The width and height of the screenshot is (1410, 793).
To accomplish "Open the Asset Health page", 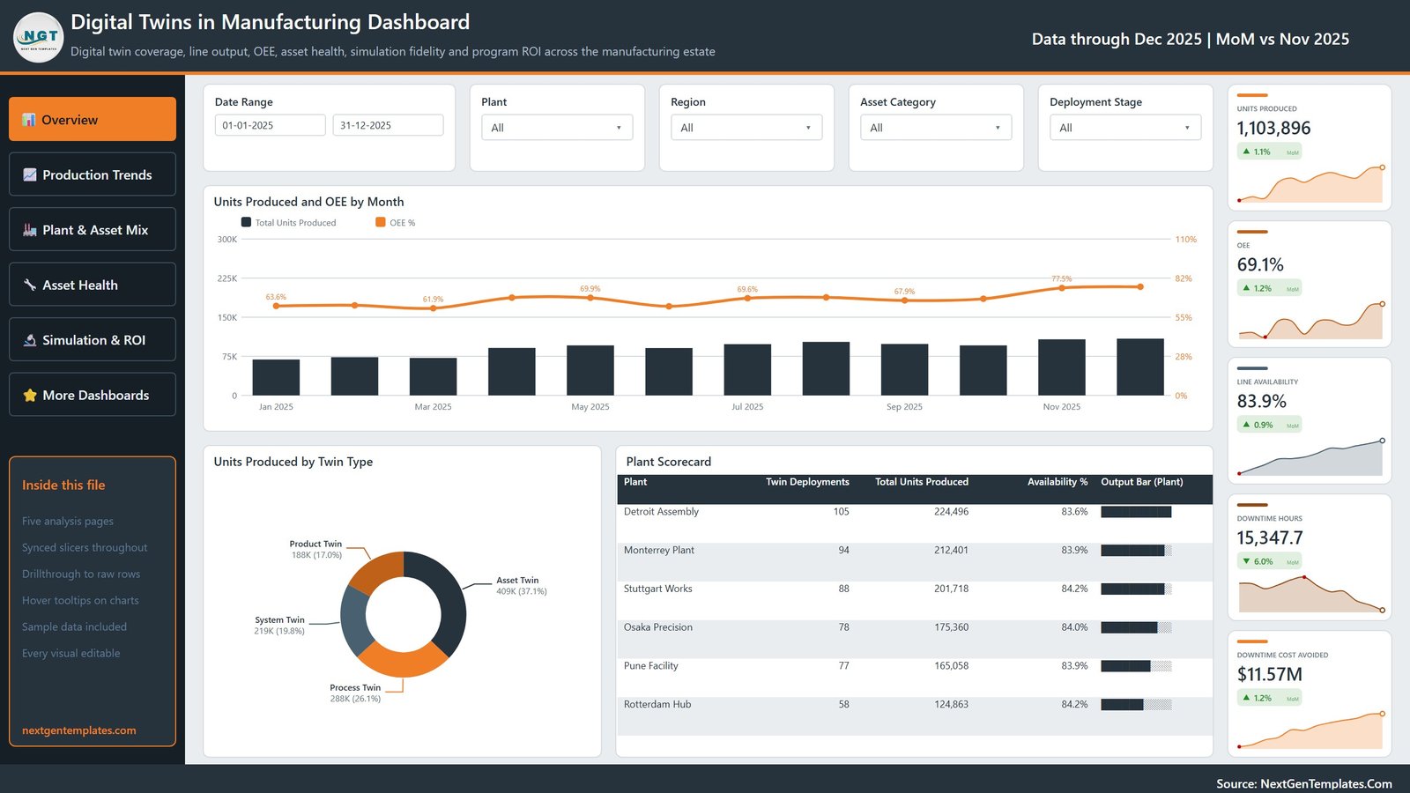I will 93,285.
